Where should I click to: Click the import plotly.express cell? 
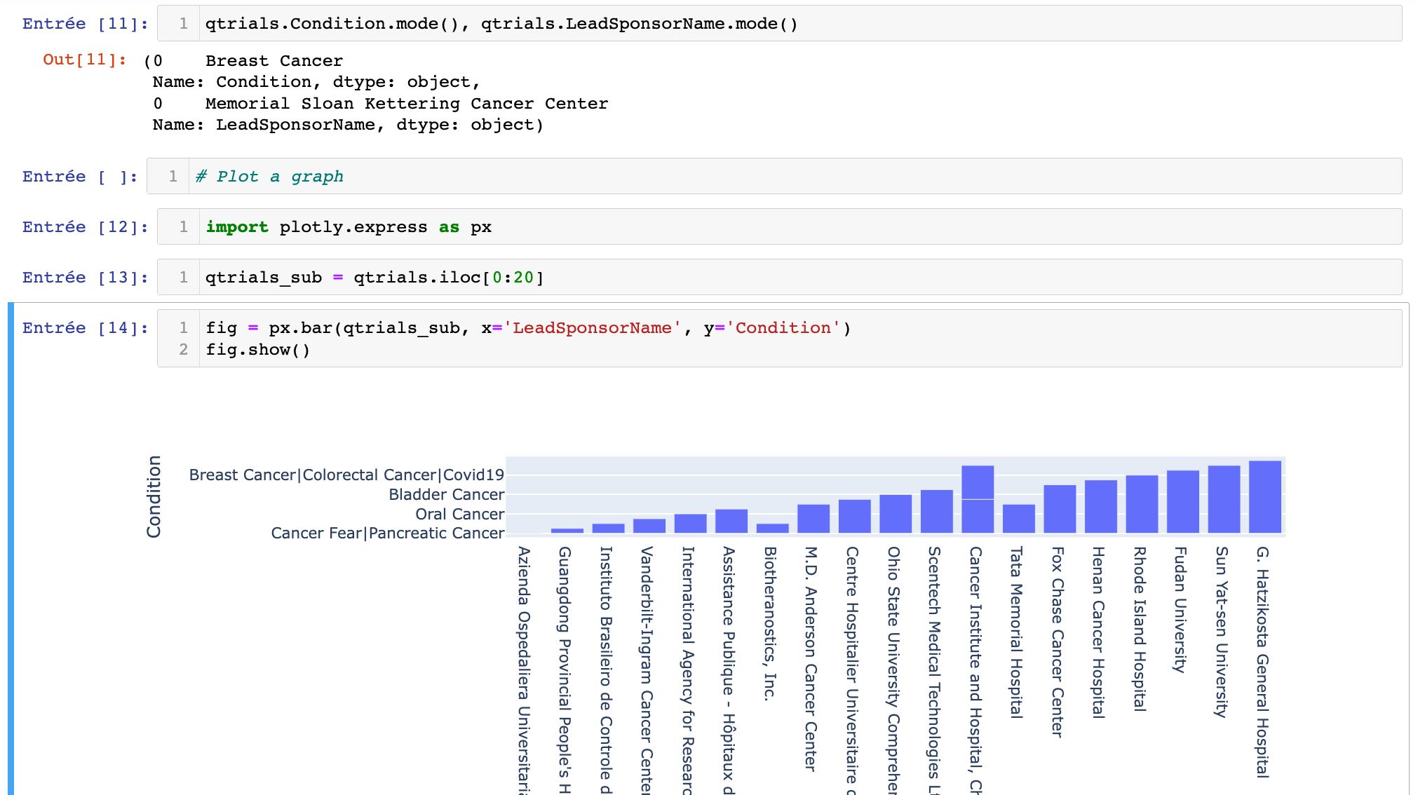[x=778, y=226]
